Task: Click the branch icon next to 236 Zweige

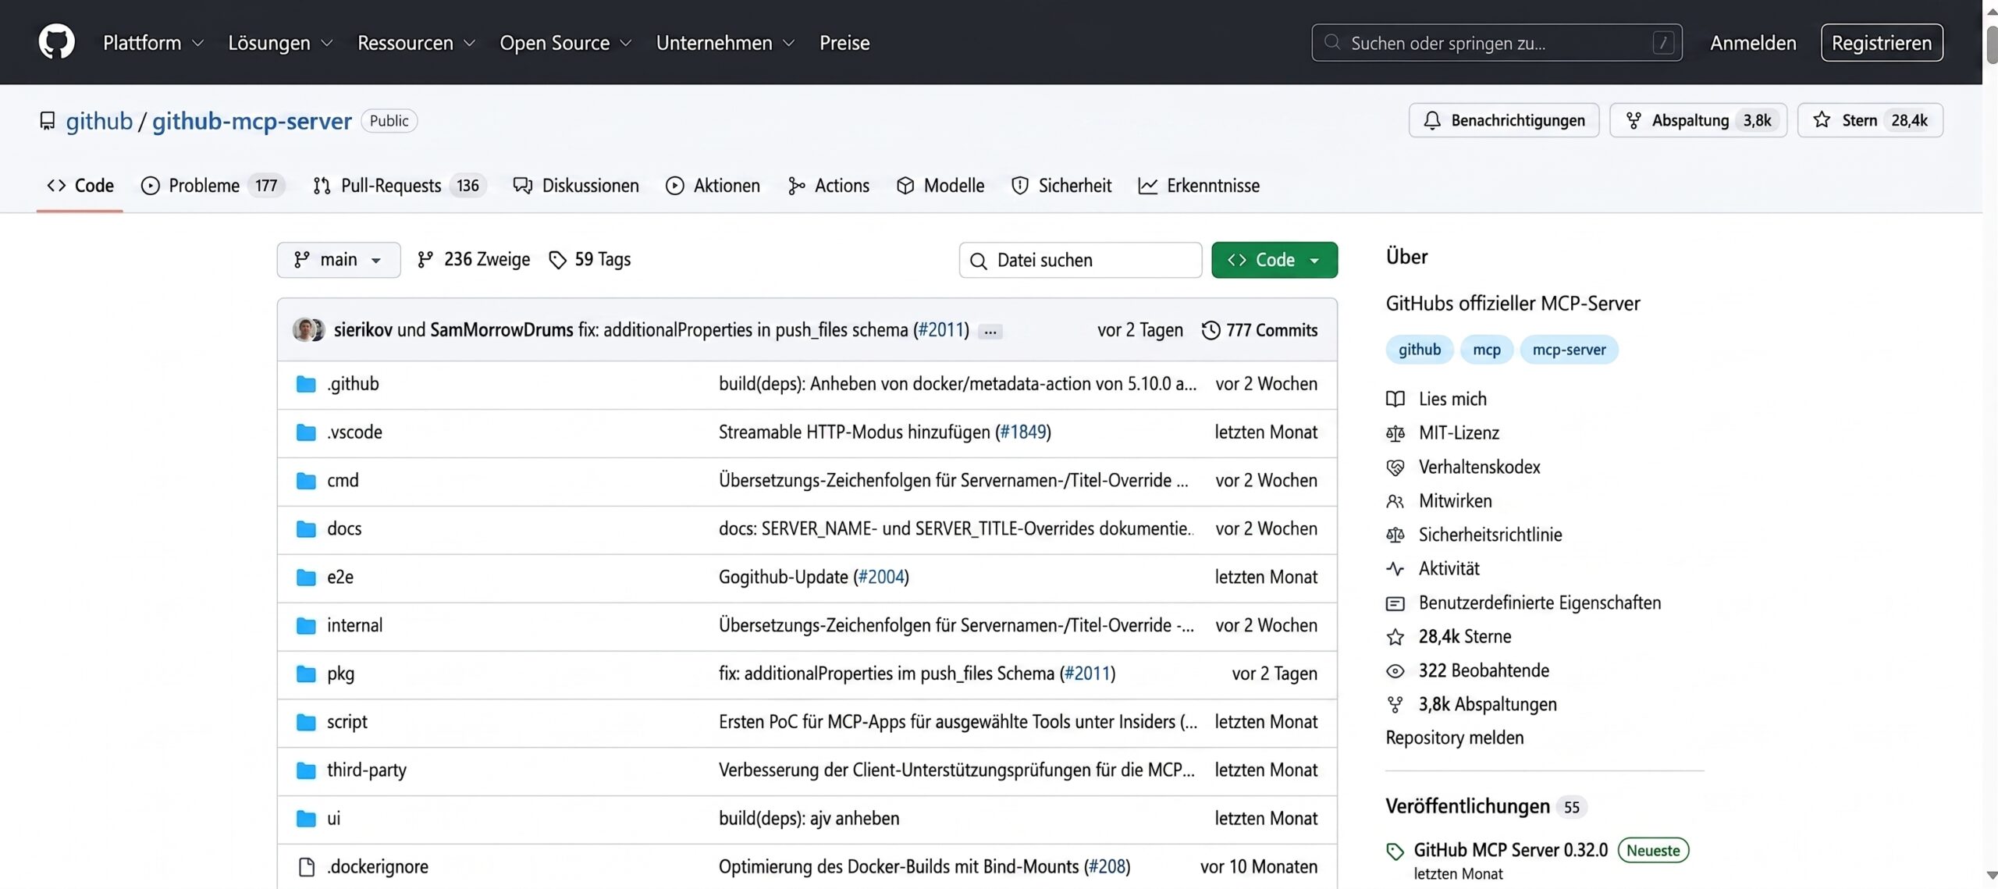Action: click(x=425, y=260)
